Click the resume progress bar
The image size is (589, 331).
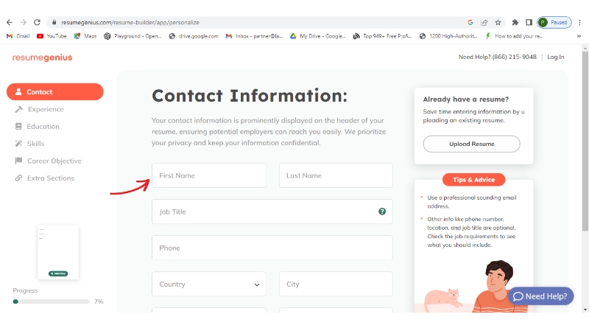click(x=52, y=302)
